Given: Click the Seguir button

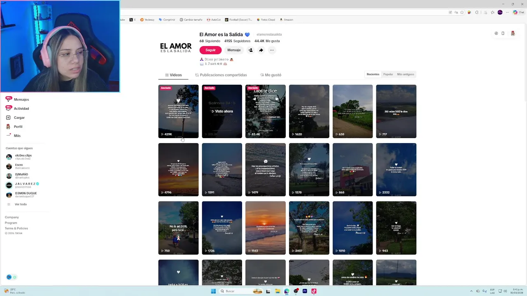Looking at the screenshot, I should (x=210, y=50).
